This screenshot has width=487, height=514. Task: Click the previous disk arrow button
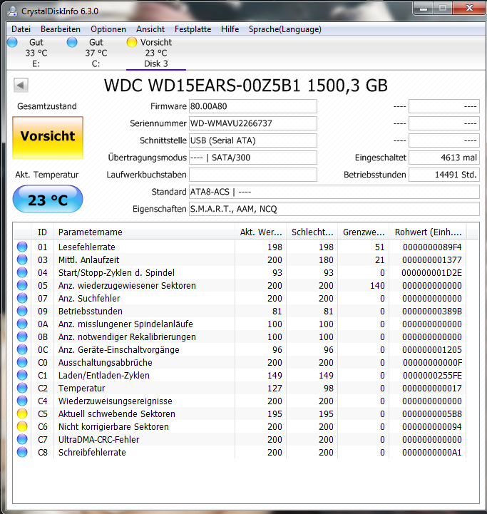[x=21, y=86]
